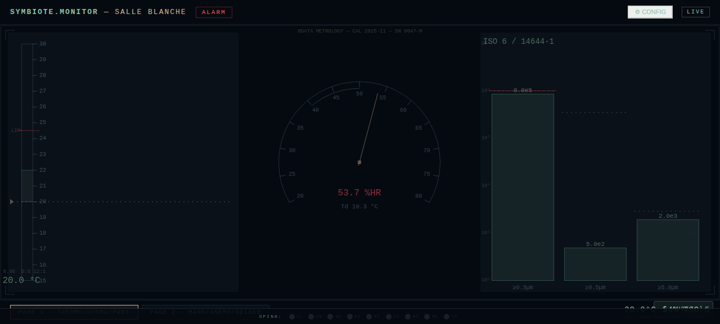Image resolution: width=720 pixels, height=324 pixels.
Task: Click the hygrometer needle pivot square
Action: coord(359,162)
